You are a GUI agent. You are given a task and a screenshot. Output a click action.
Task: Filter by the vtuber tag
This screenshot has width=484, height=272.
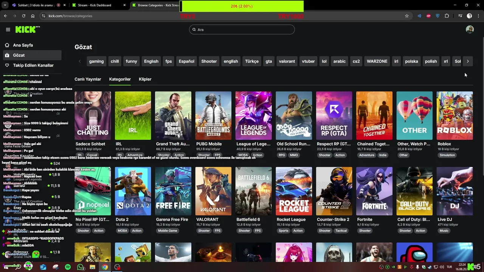pyautogui.click(x=308, y=61)
